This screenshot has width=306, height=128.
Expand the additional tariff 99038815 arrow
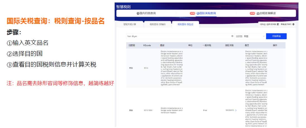coord(236,110)
